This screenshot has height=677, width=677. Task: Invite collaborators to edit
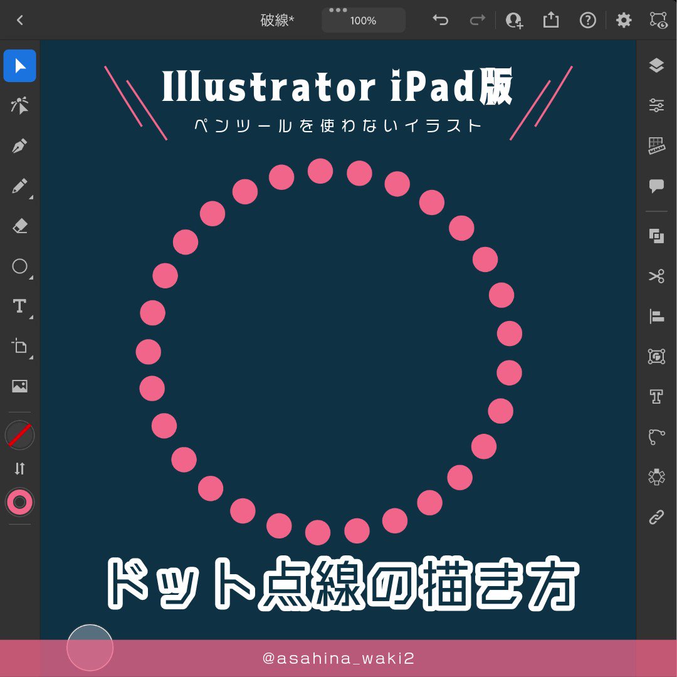pos(514,20)
